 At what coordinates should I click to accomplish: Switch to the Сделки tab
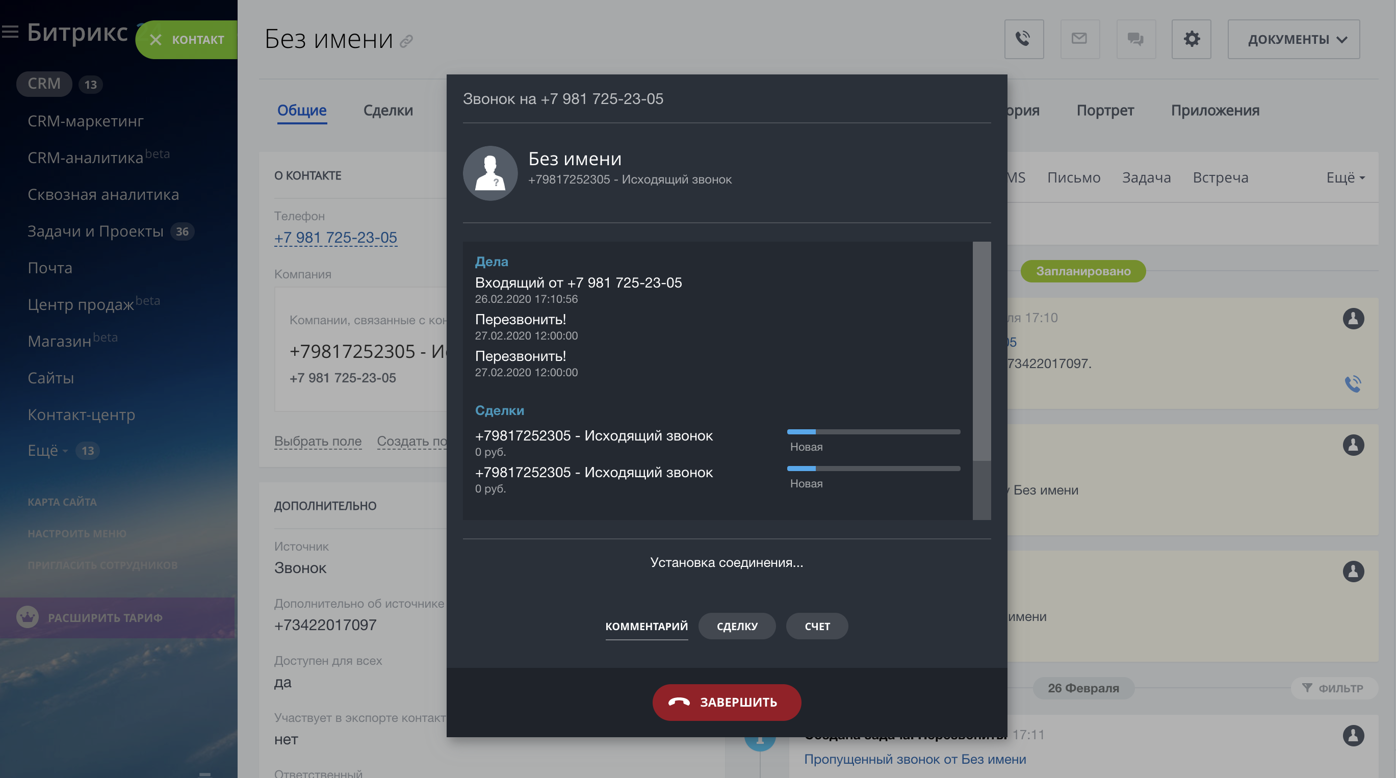tap(387, 110)
